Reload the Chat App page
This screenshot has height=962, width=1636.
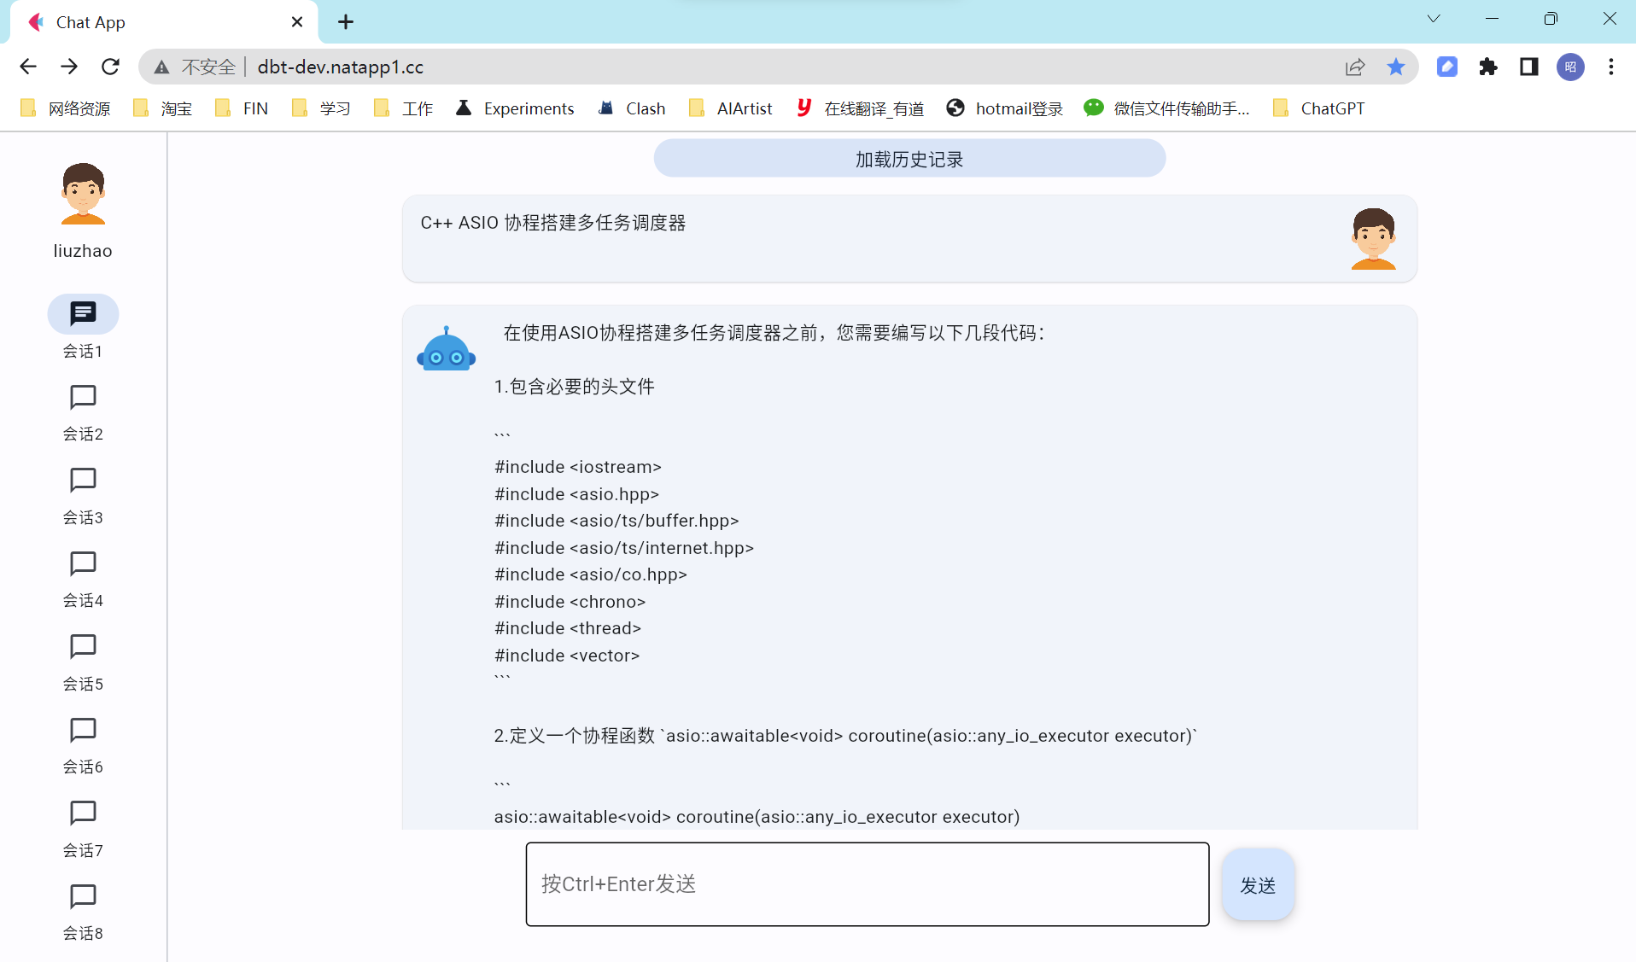[x=110, y=67]
